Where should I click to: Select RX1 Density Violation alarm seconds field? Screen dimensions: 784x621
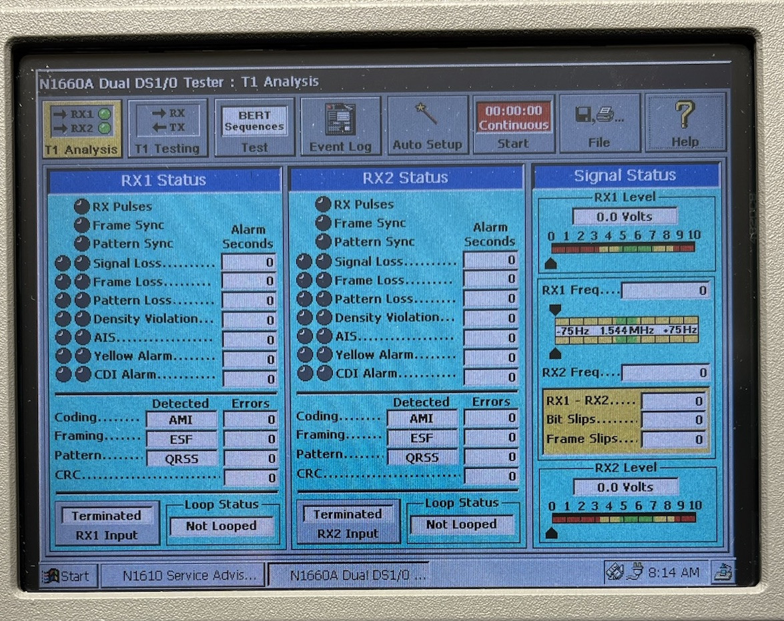[249, 320]
